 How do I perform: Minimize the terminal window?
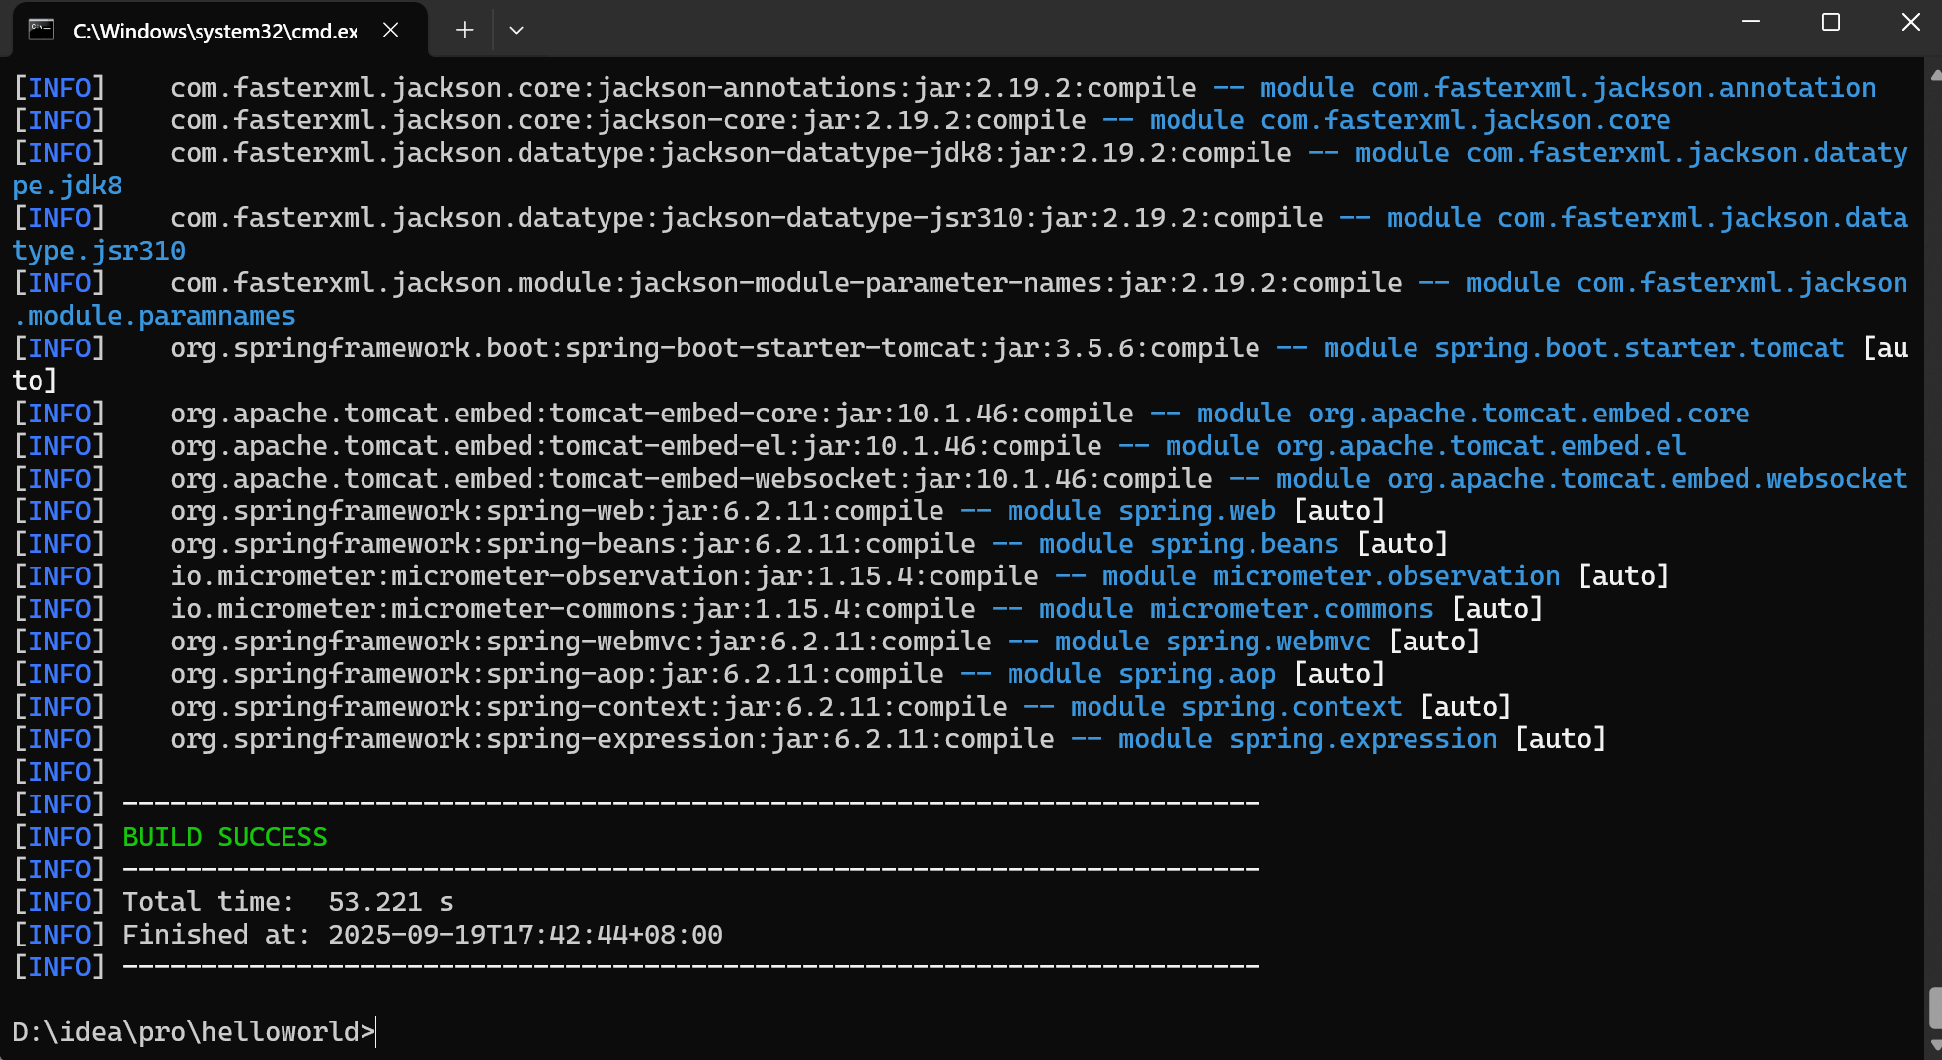tap(1751, 22)
